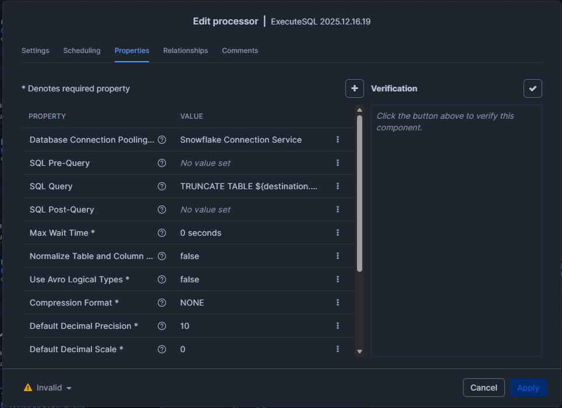Open the Comments tab

(240, 51)
